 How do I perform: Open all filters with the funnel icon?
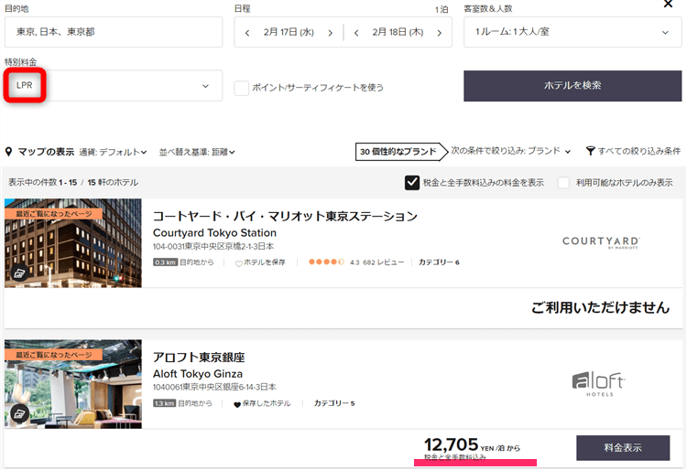[x=591, y=151]
